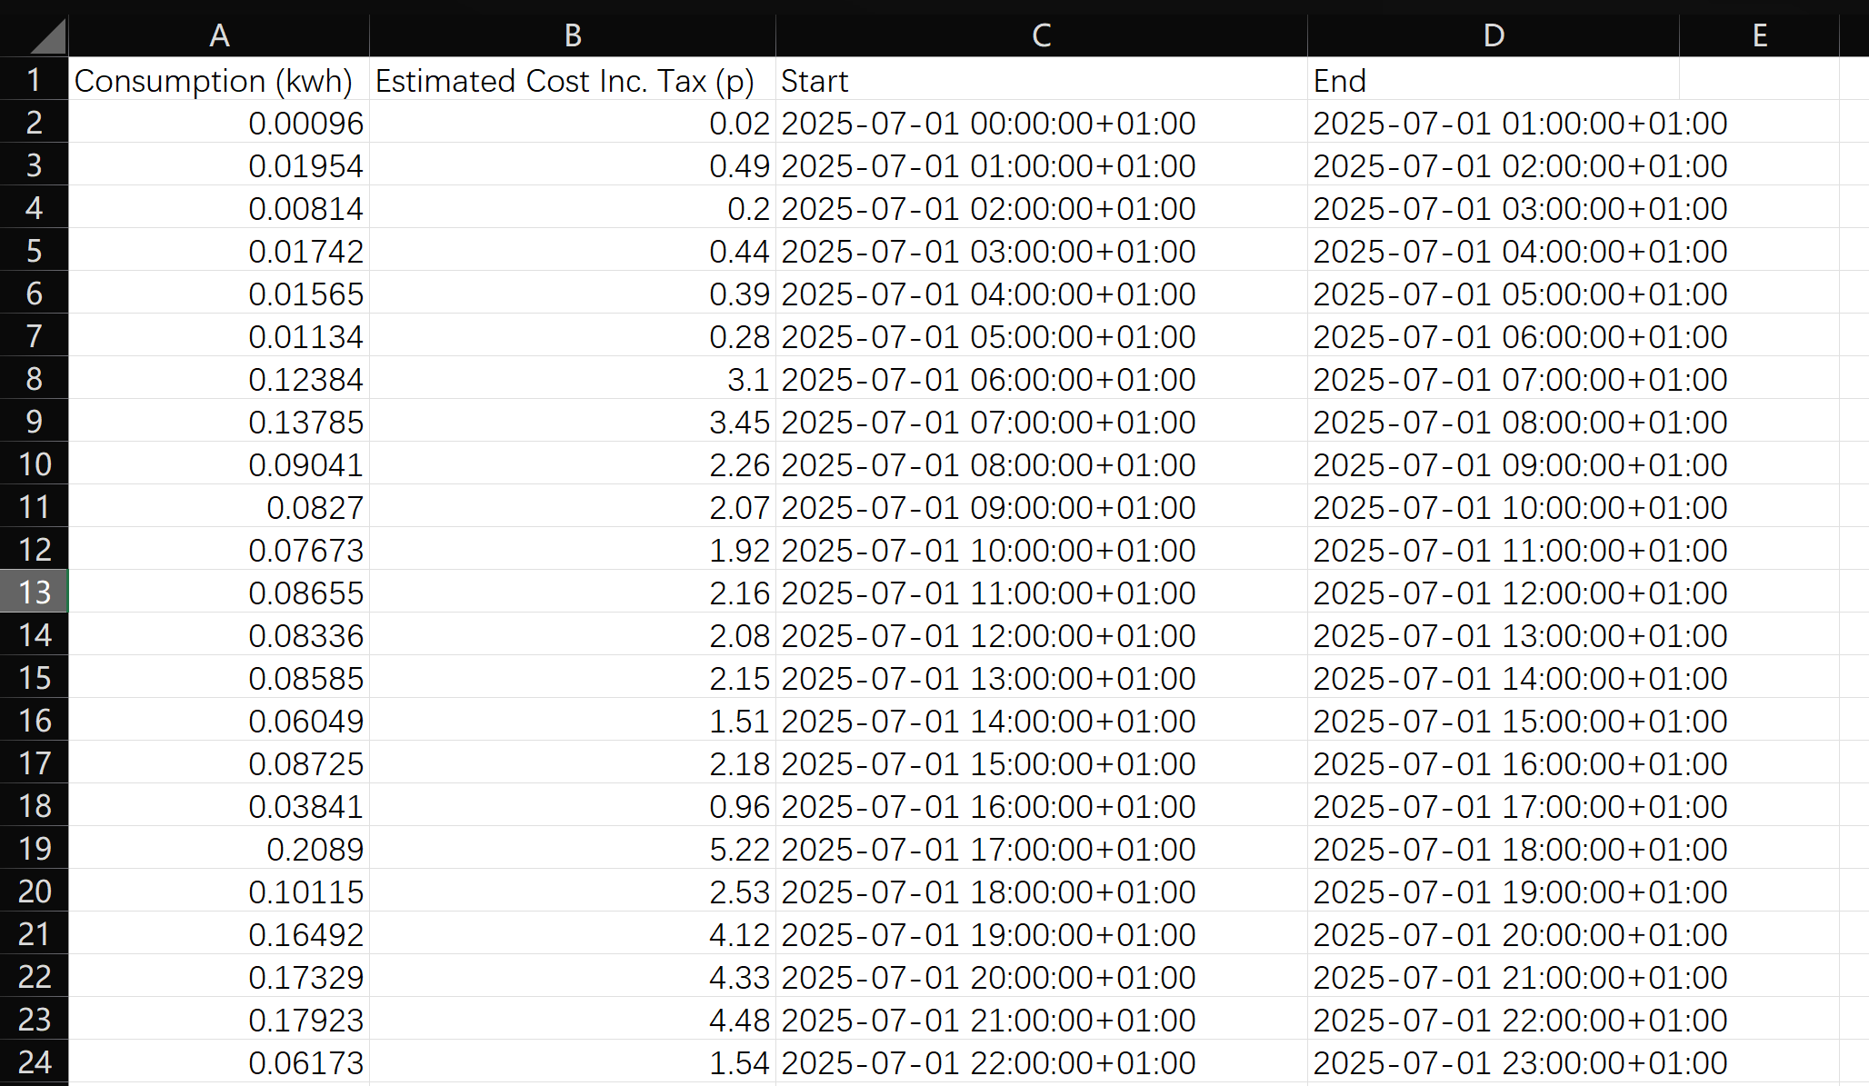Click the Start header cell

coord(1042,80)
